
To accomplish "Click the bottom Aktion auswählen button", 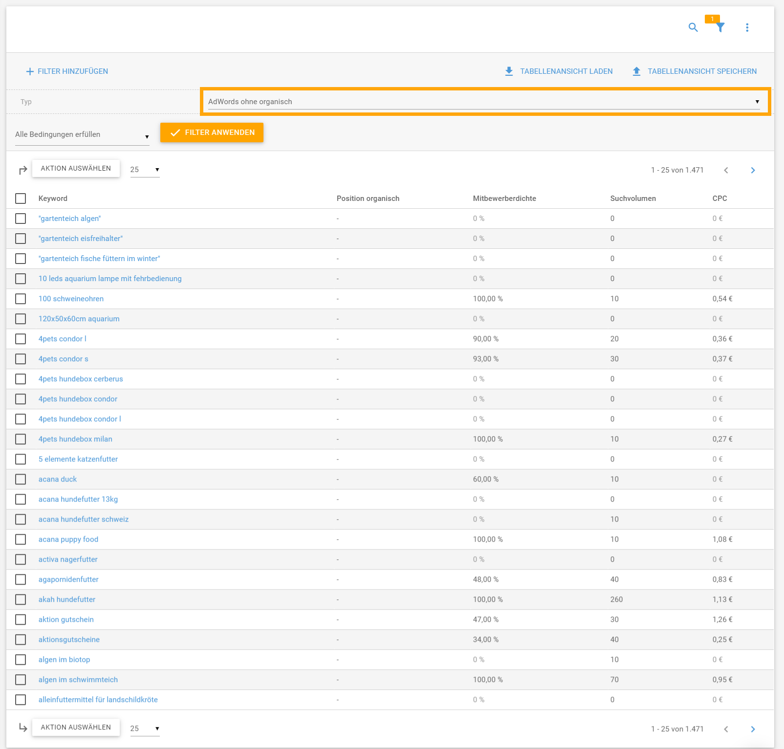I will tap(76, 727).
